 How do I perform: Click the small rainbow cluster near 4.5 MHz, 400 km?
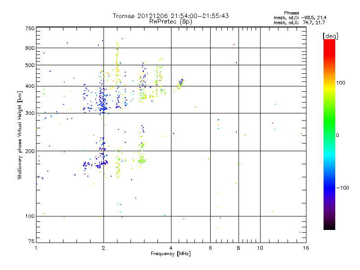[180, 83]
